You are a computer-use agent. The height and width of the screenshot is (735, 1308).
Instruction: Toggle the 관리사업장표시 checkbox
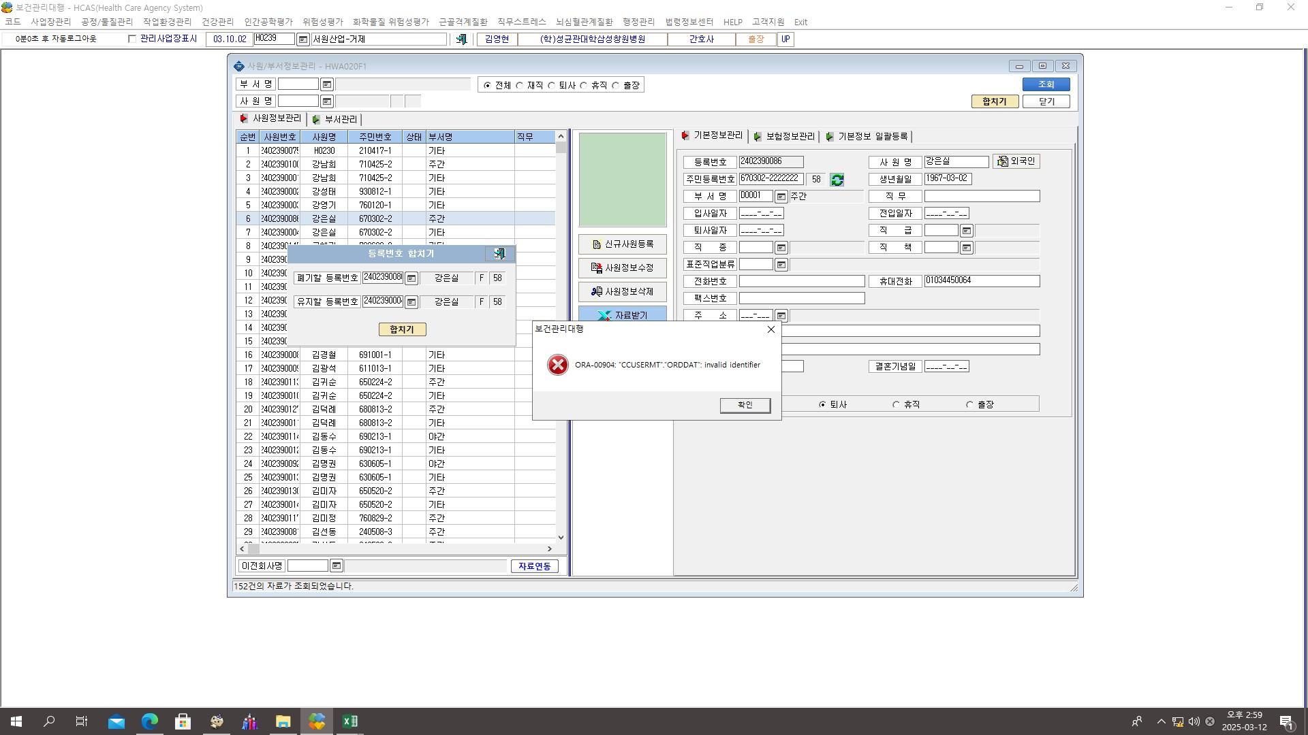[x=132, y=39]
